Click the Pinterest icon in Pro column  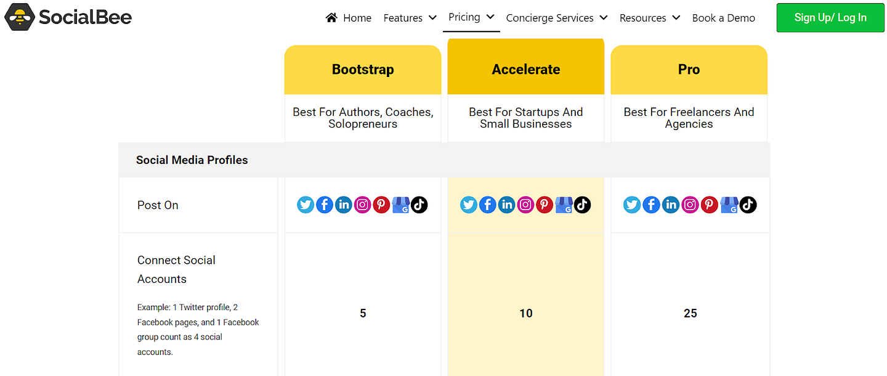[710, 205]
